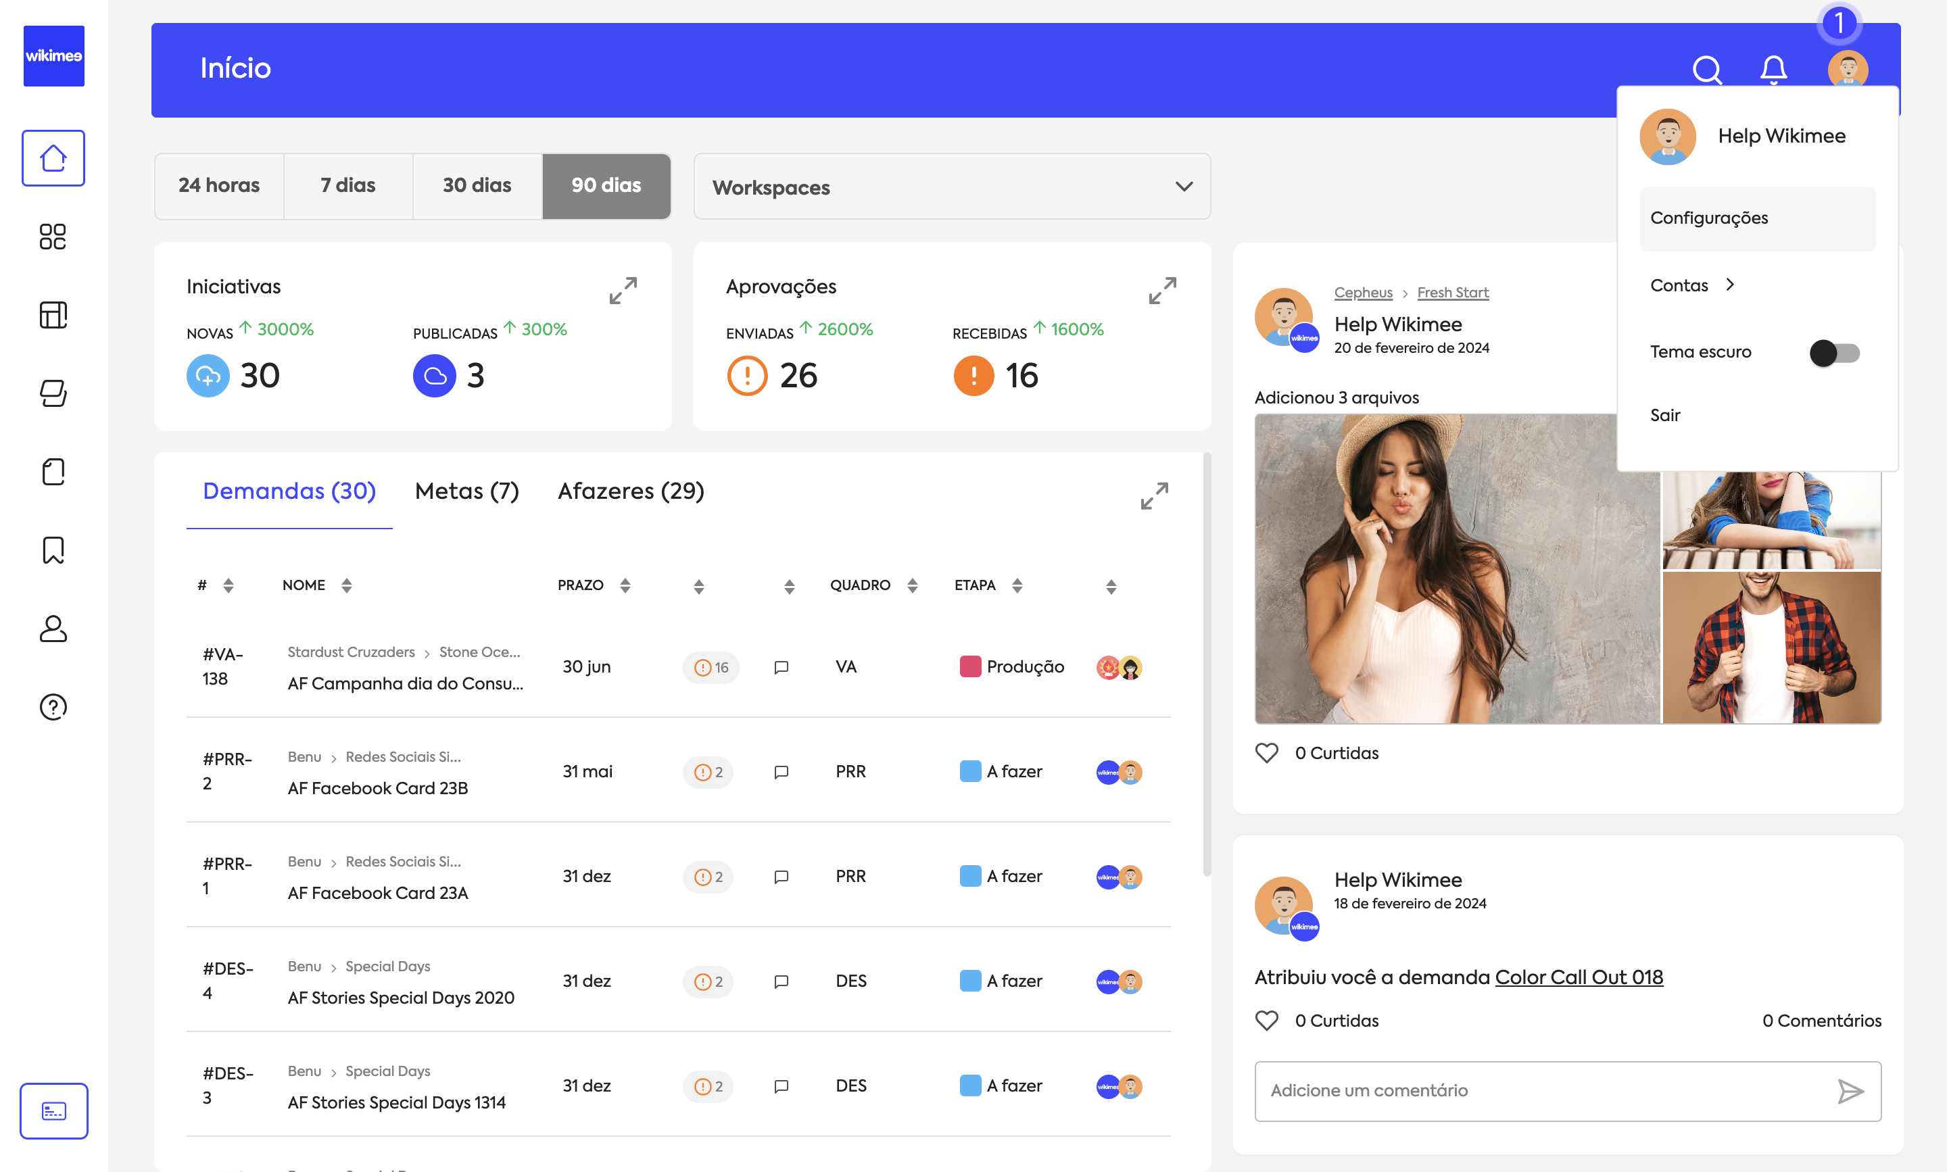The width and height of the screenshot is (1947, 1172).
Task: Sort table by PRAZO column arrows
Action: pos(625,585)
